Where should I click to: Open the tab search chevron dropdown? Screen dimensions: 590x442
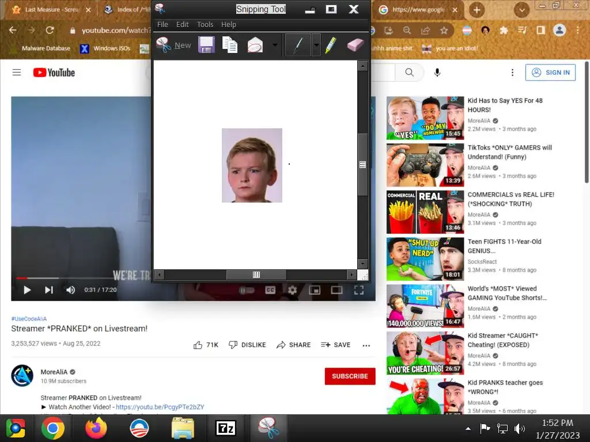[521, 10]
